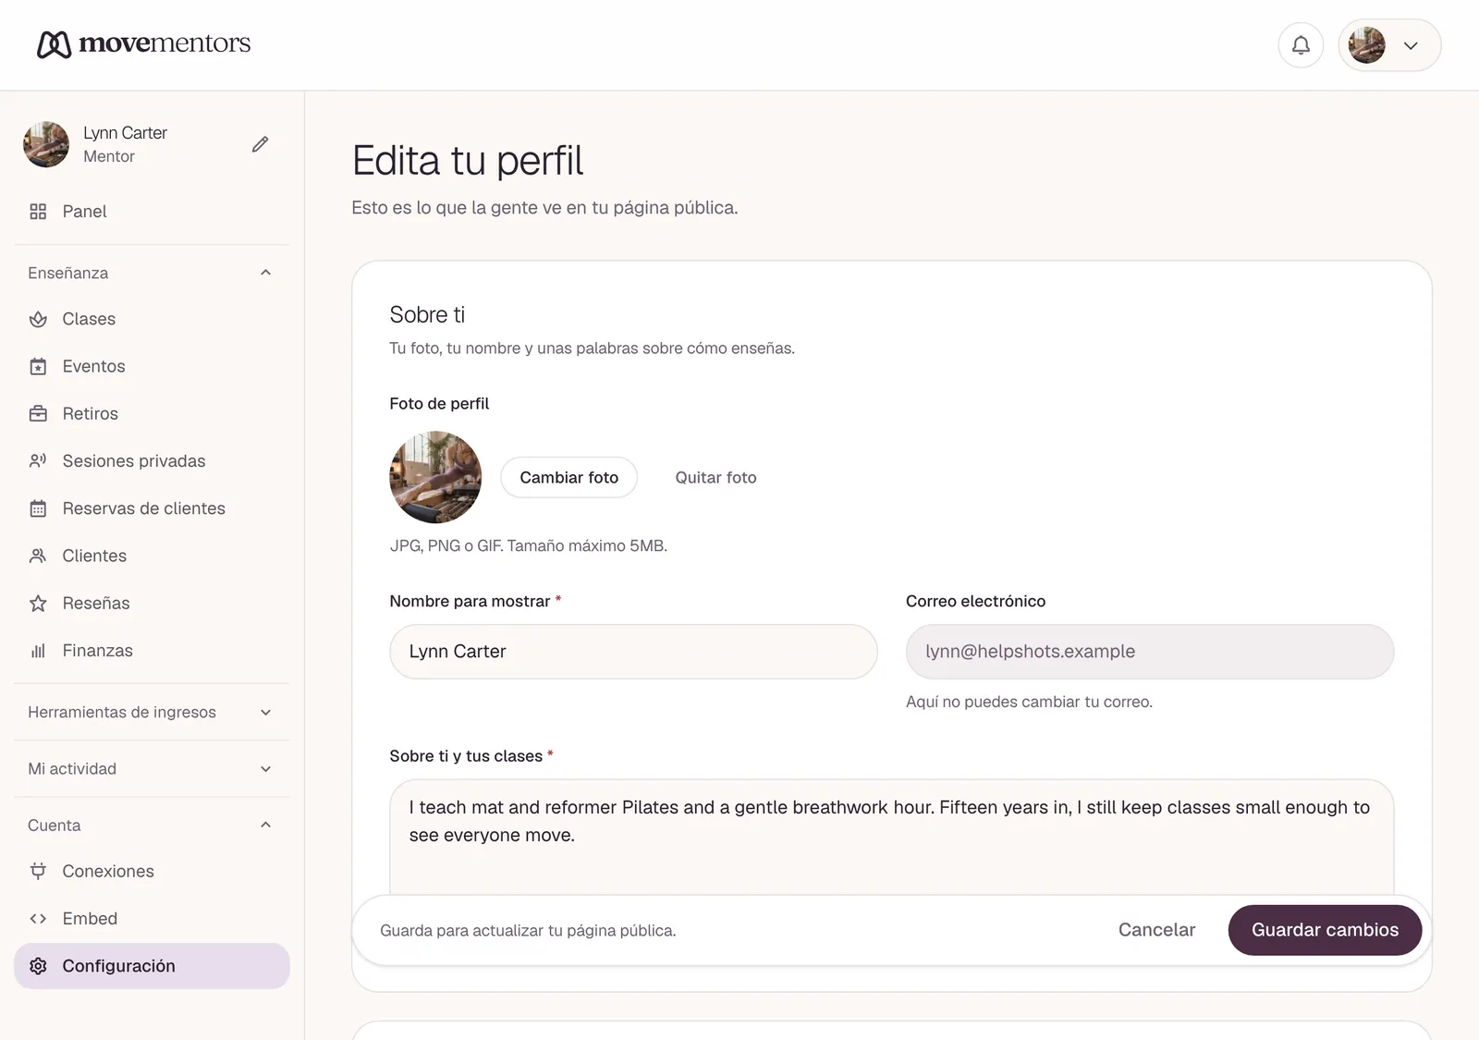Click the Retiros briefcase icon
This screenshot has width=1479, height=1040.
pyautogui.click(x=38, y=413)
